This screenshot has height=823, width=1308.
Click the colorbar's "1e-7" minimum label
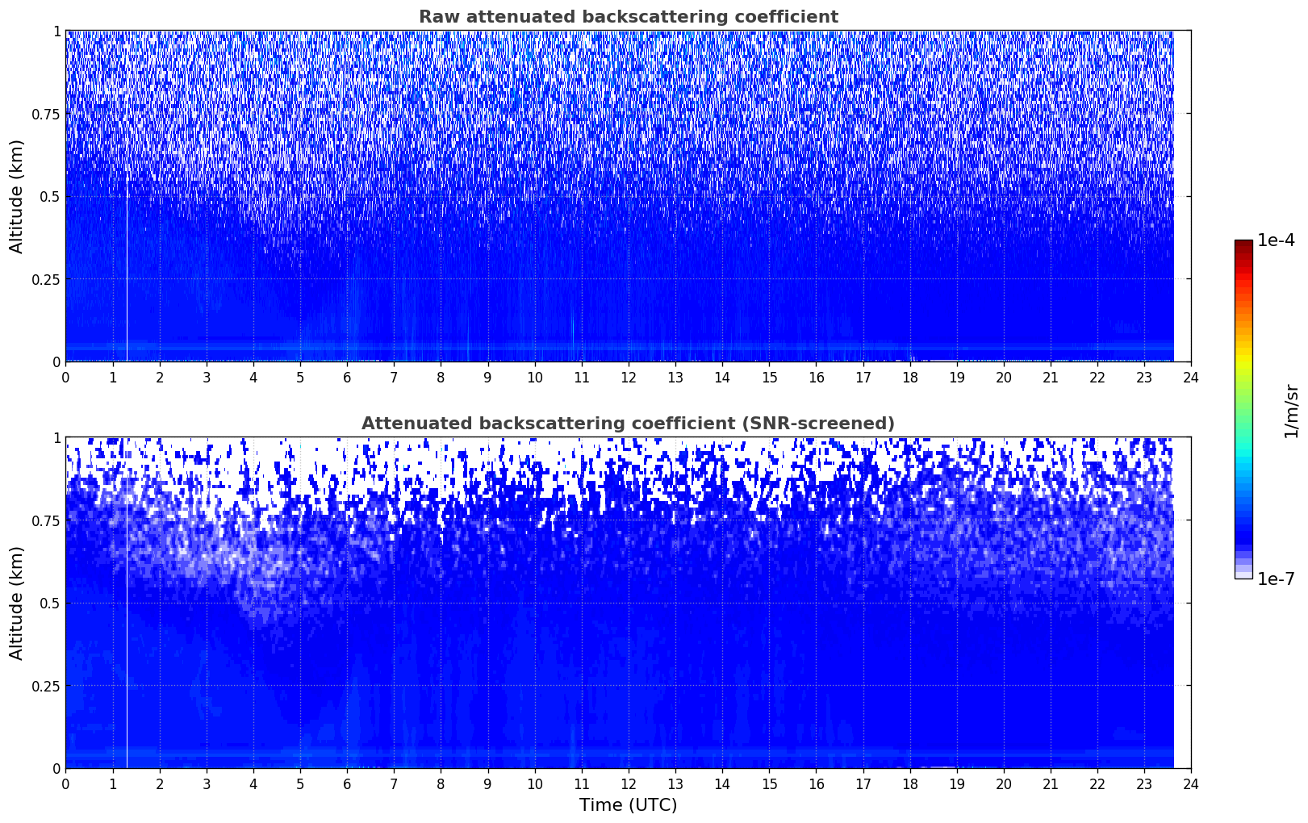tap(1275, 579)
